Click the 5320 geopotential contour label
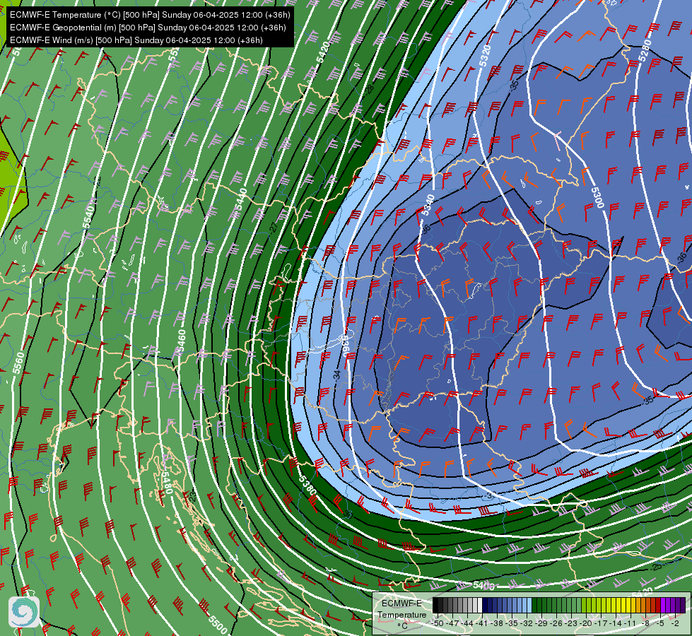The width and height of the screenshot is (692, 636). 485,56
